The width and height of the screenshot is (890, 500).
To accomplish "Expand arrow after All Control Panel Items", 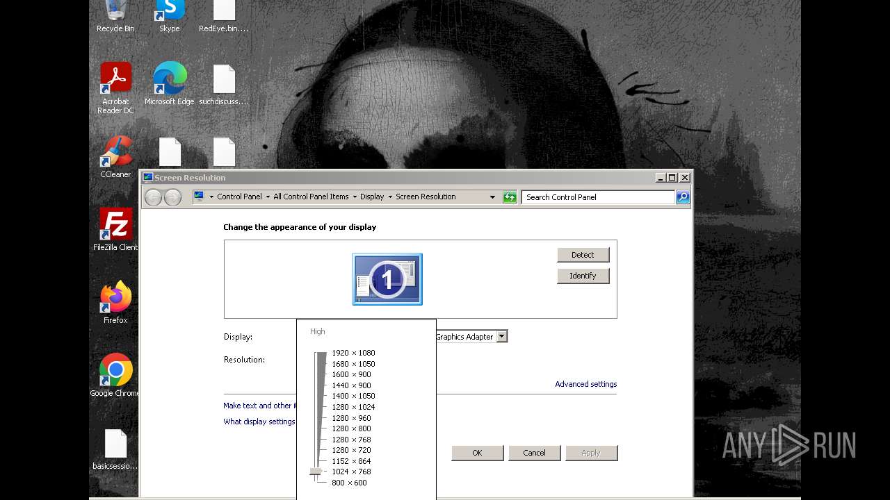I will click(355, 197).
